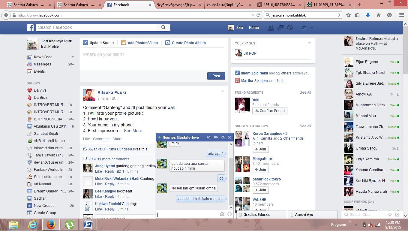Open the emoticon picker in the chat box
This screenshot has height=248, width=408.
click(x=229, y=214)
